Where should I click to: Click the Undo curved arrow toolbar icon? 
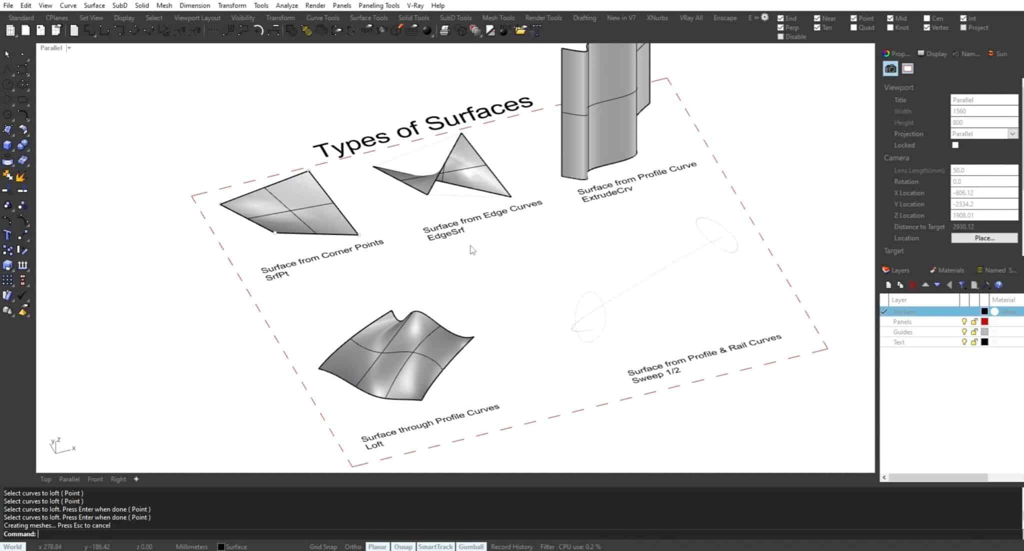258,30
